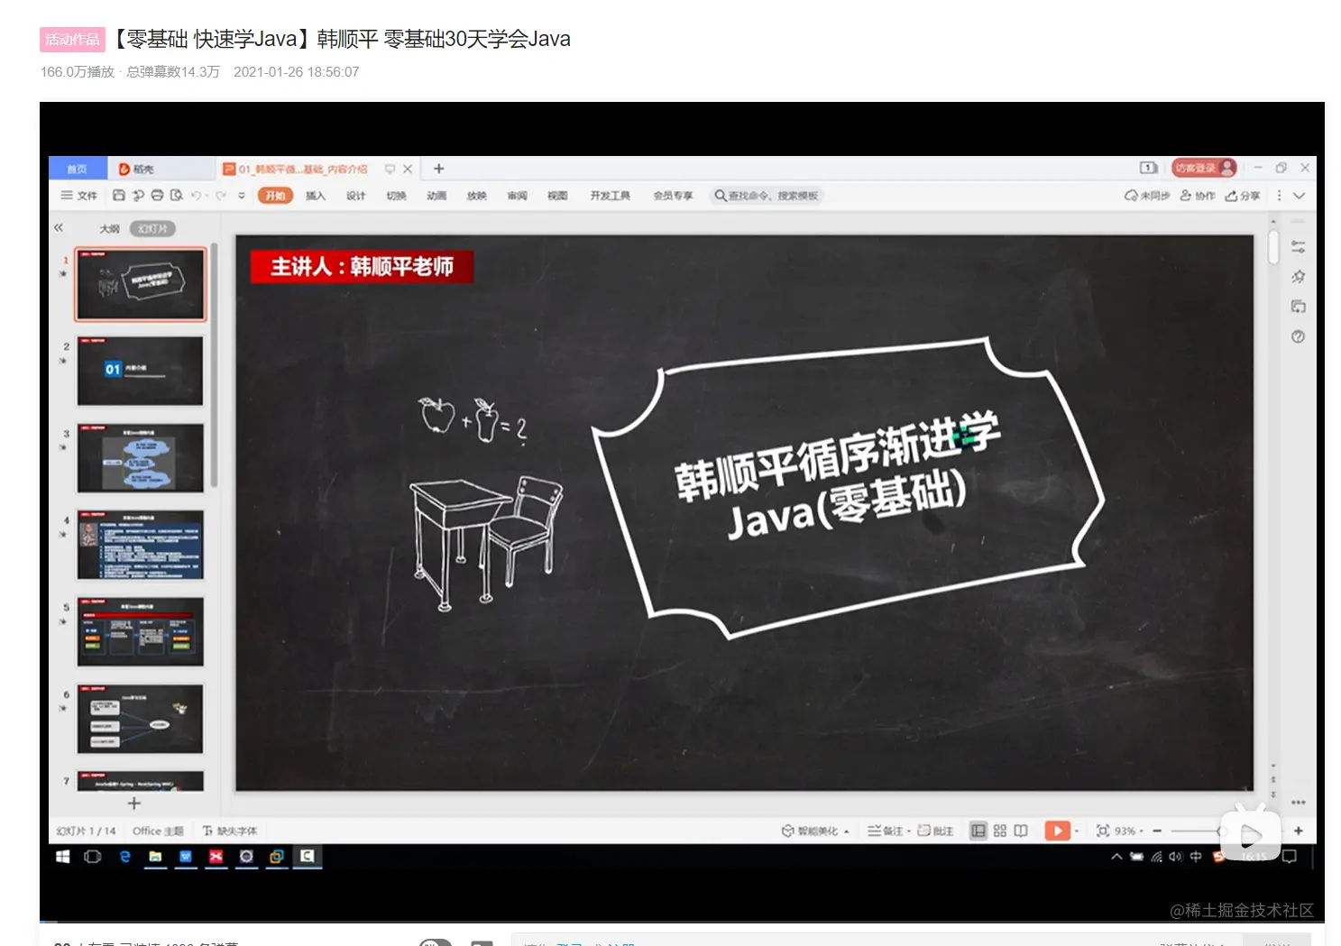The width and height of the screenshot is (1341, 946).
Task: Switch to the 幻灯片 slides view
Action: coord(152,229)
